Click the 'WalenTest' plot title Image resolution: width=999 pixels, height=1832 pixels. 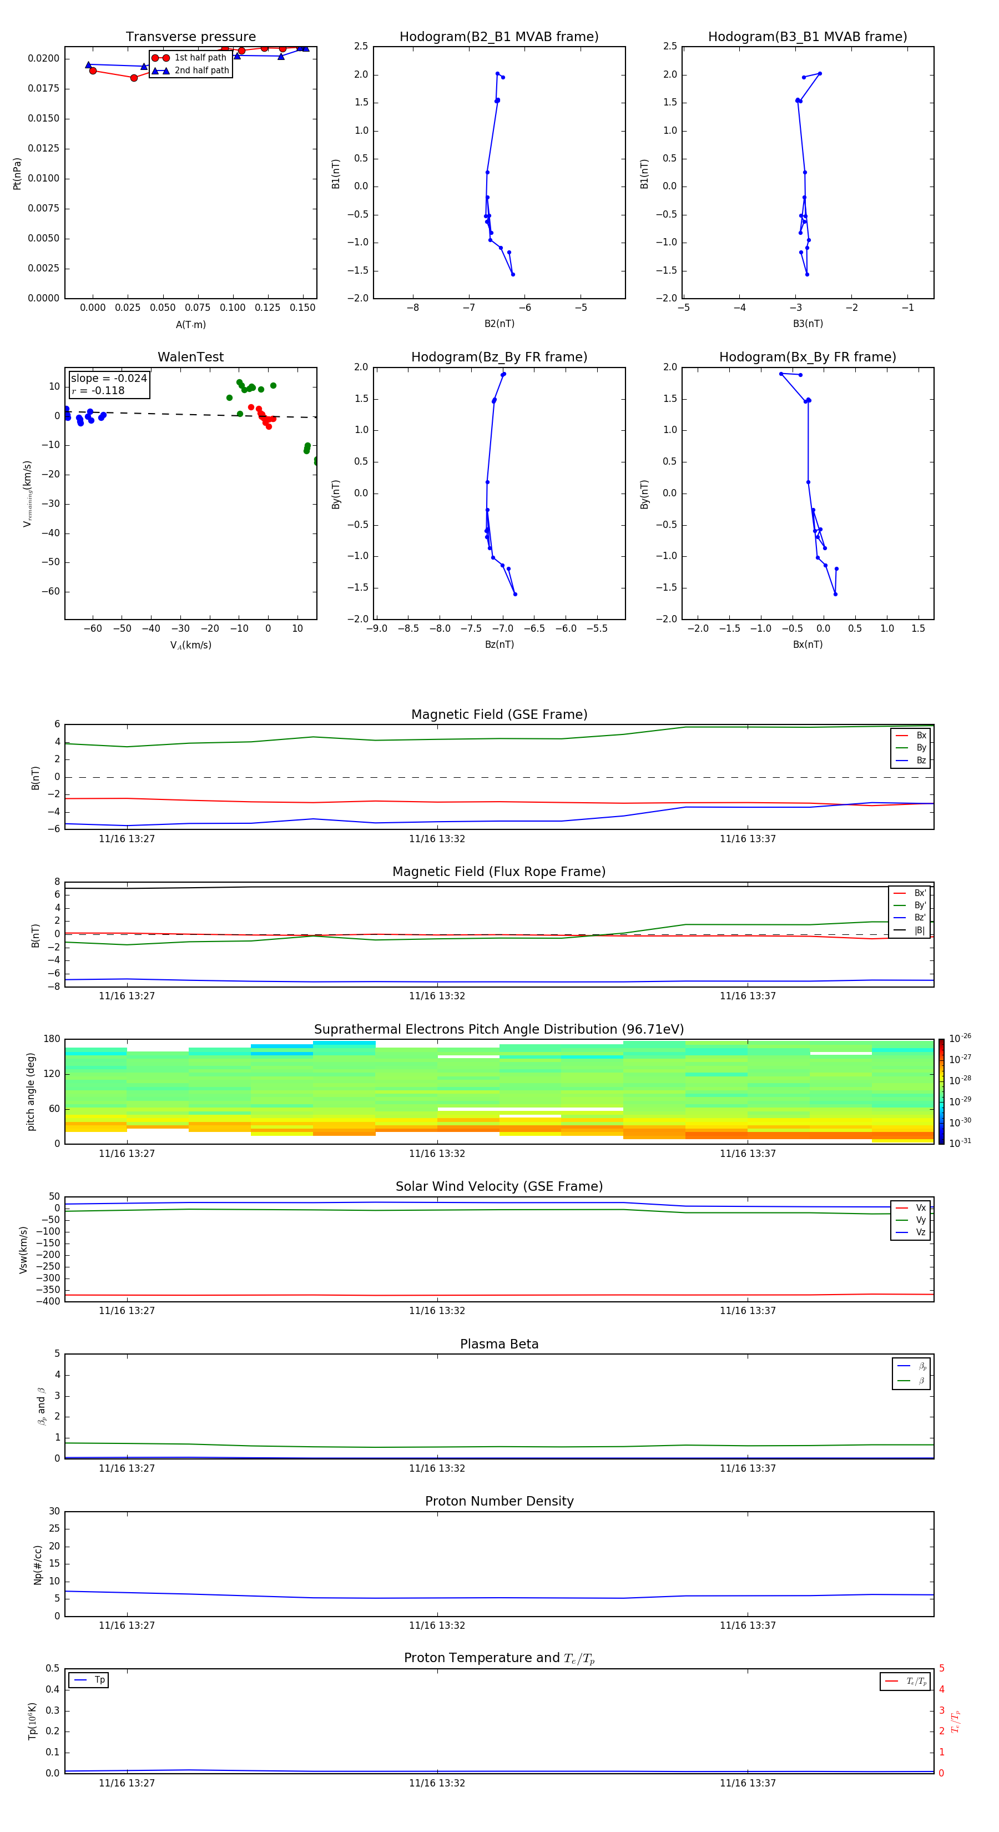point(190,357)
